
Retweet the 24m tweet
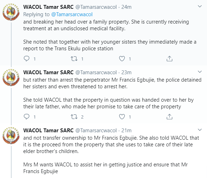pos(74,59)
